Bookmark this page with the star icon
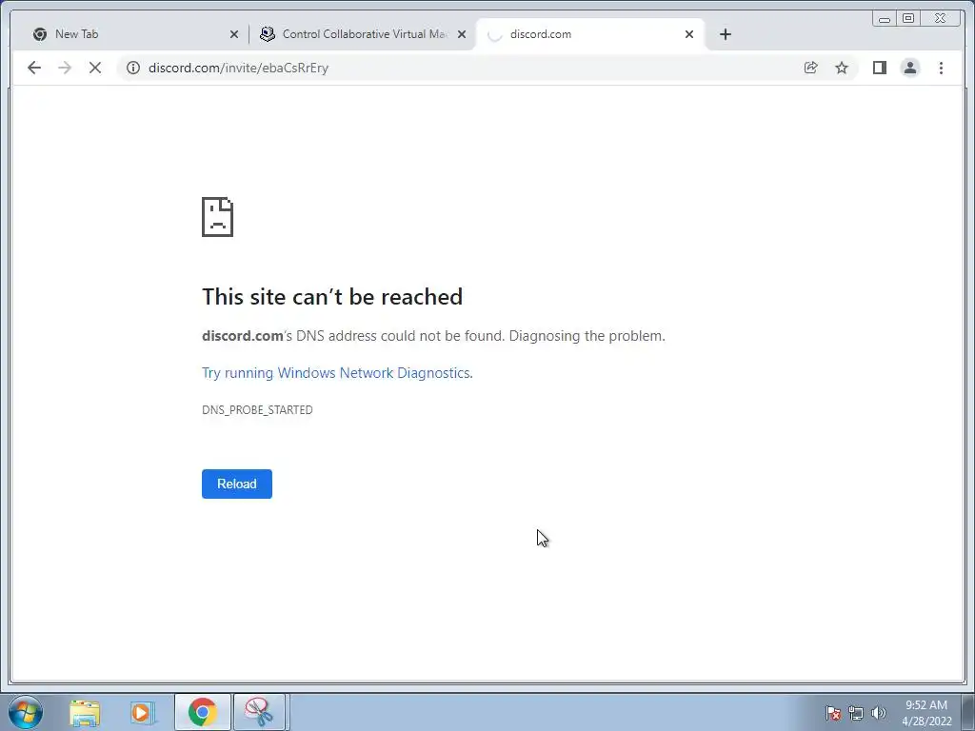This screenshot has height=731, width=975. (842, 68)
